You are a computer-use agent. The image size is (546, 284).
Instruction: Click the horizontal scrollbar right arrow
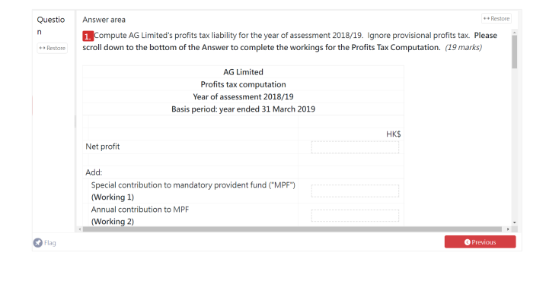pos(508,229)
